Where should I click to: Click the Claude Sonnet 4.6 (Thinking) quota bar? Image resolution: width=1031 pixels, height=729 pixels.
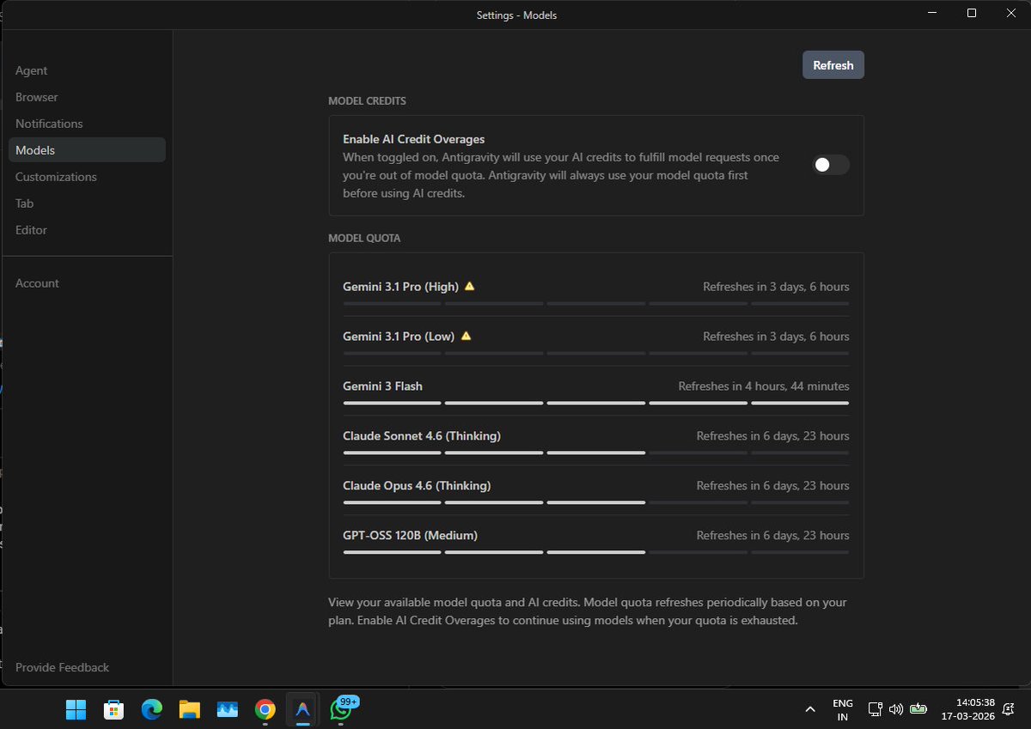(596, 453)
